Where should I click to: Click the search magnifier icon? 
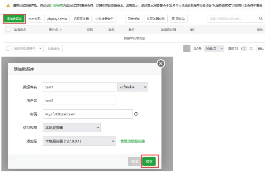(x=261, y=19)
